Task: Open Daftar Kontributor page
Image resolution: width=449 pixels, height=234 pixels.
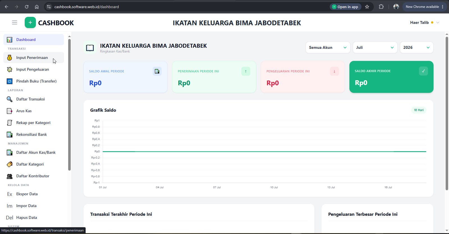Action: click(x=34, y=176)
